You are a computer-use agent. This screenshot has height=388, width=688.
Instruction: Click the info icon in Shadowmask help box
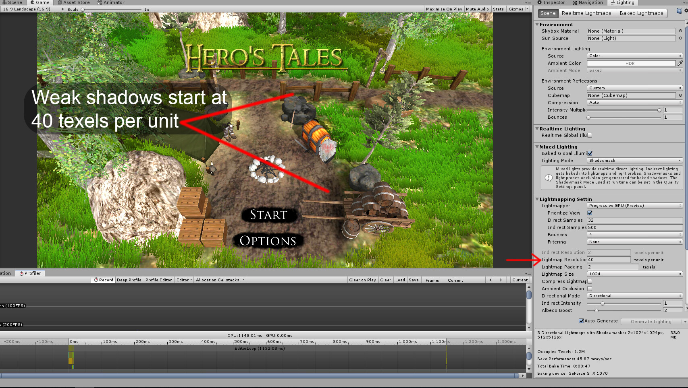click(549, 177)
